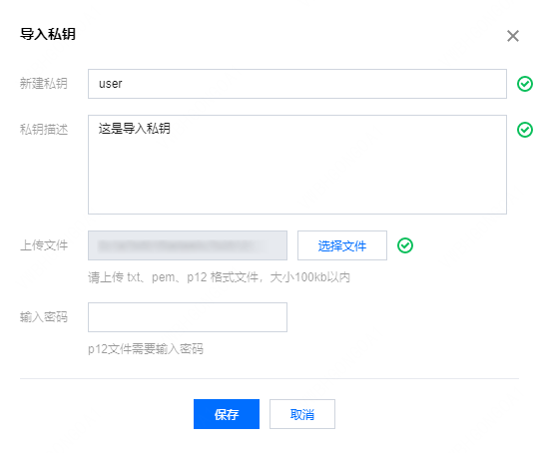Click green checkmark beside 新建私钥 field

tap(525, 84)
